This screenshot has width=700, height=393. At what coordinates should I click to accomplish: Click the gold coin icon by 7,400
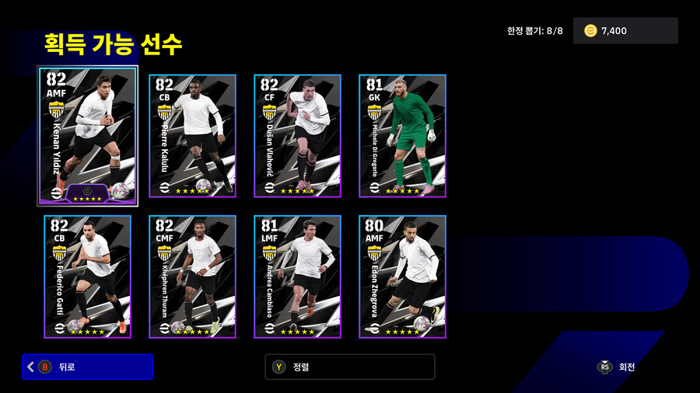coord(590,31)
